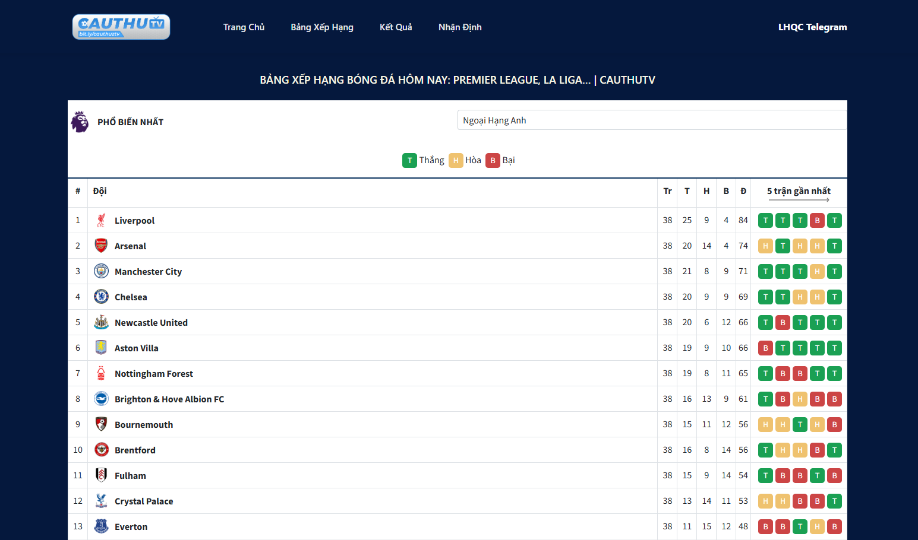The height and width of the screenshot is (540, 918).
Task: Click the Brentford team name
Action: coord(135,450)
